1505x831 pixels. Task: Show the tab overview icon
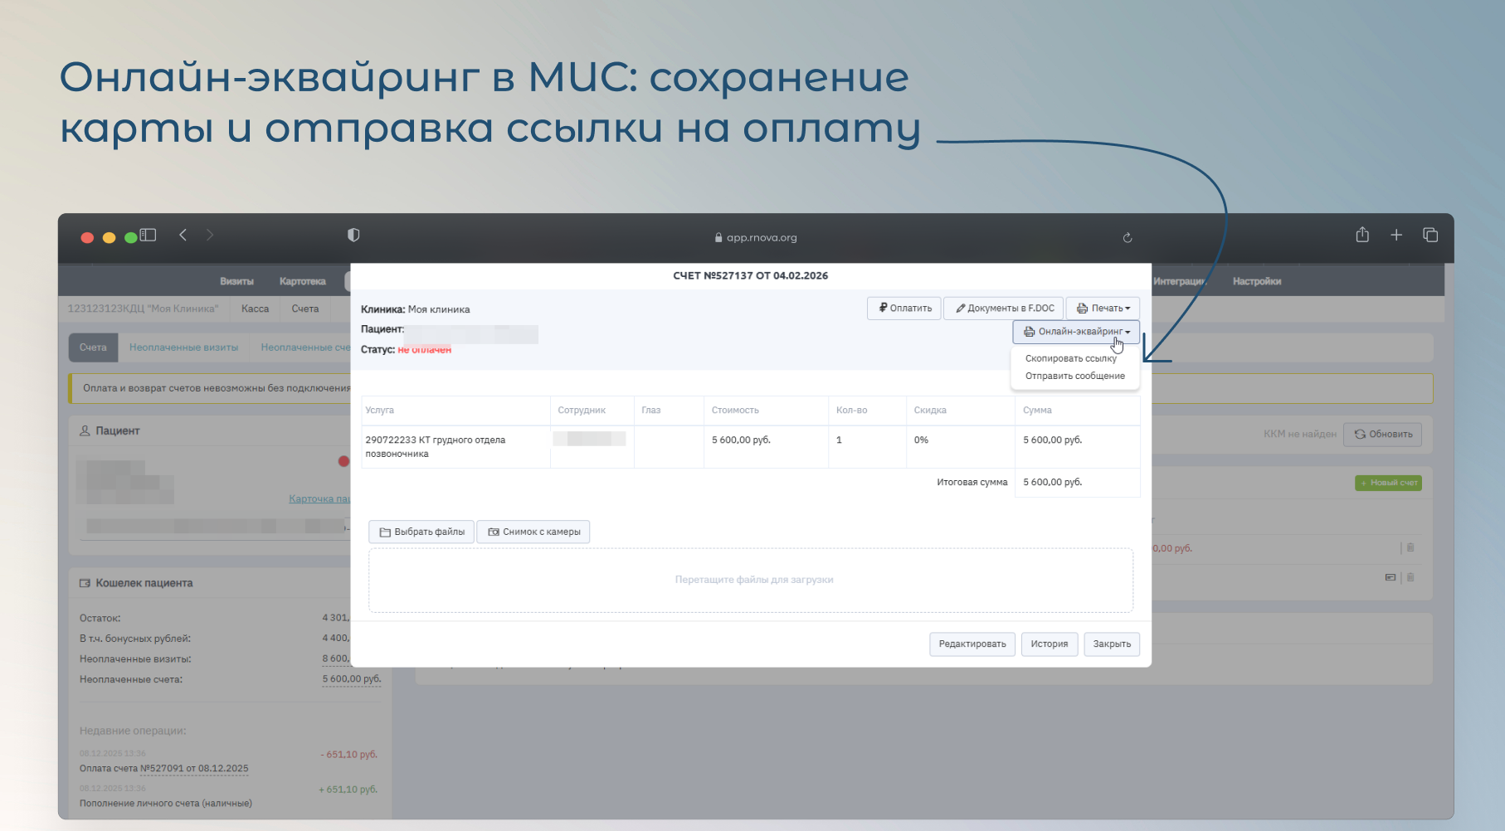click(x=1430, y=236)
